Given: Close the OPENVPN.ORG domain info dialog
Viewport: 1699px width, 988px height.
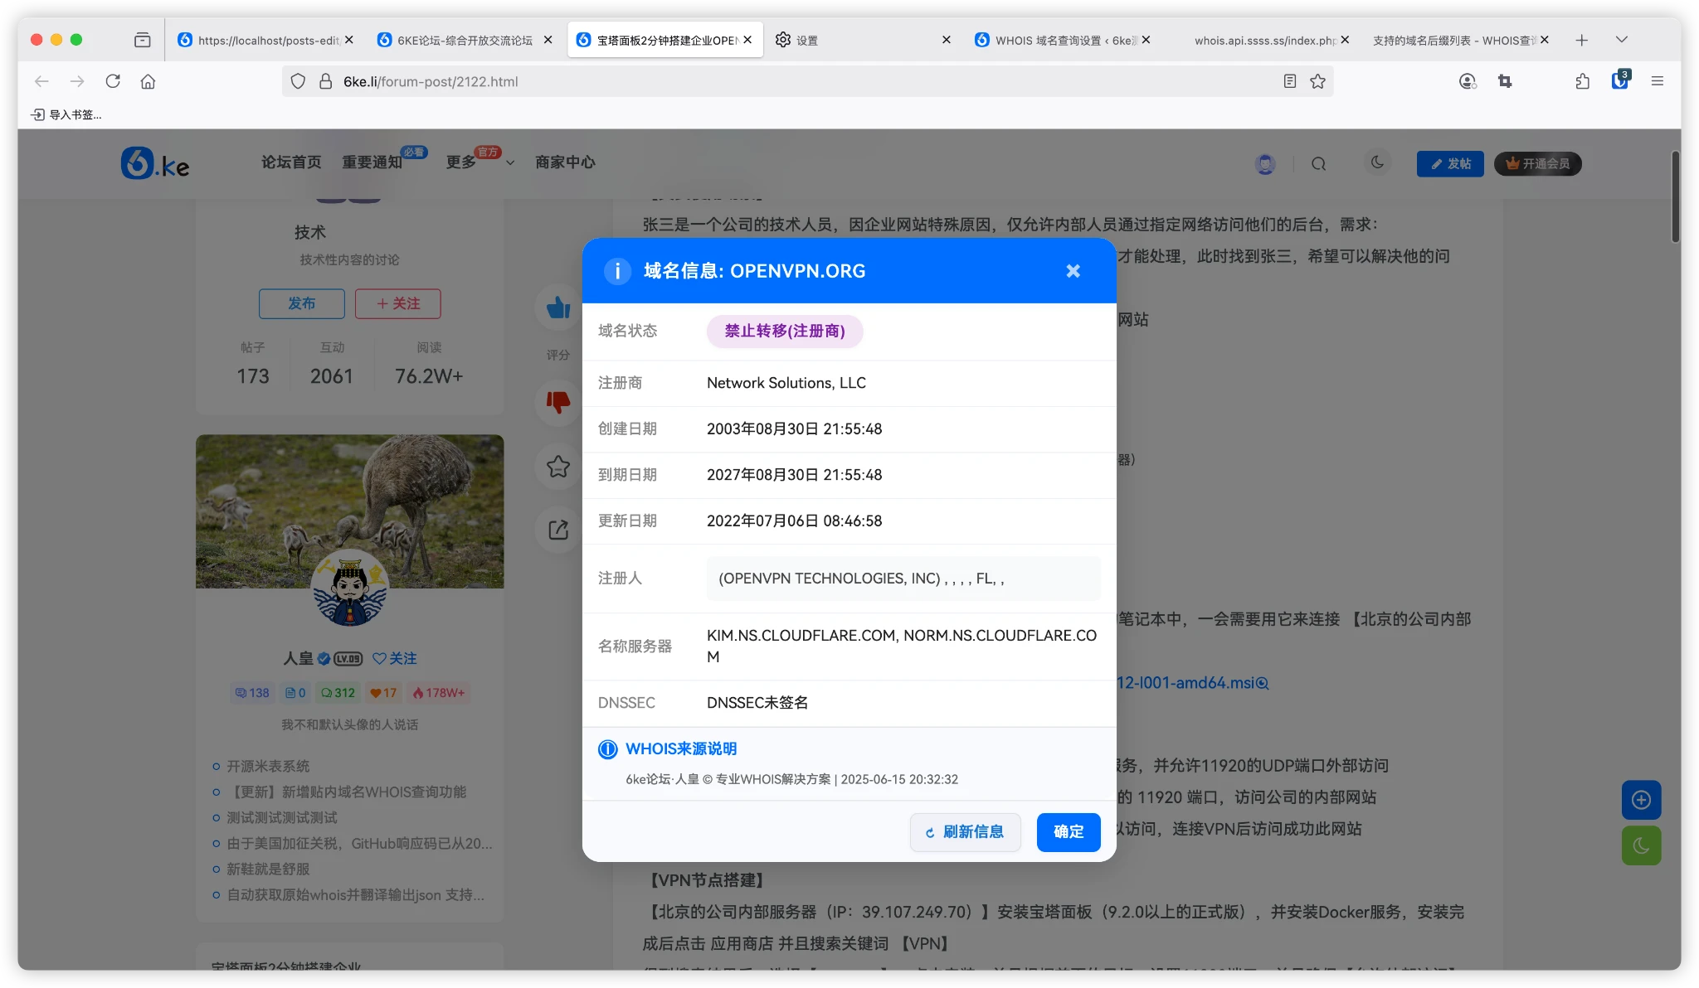Looking at the screenshot, I should click(x=1073, y=271).
